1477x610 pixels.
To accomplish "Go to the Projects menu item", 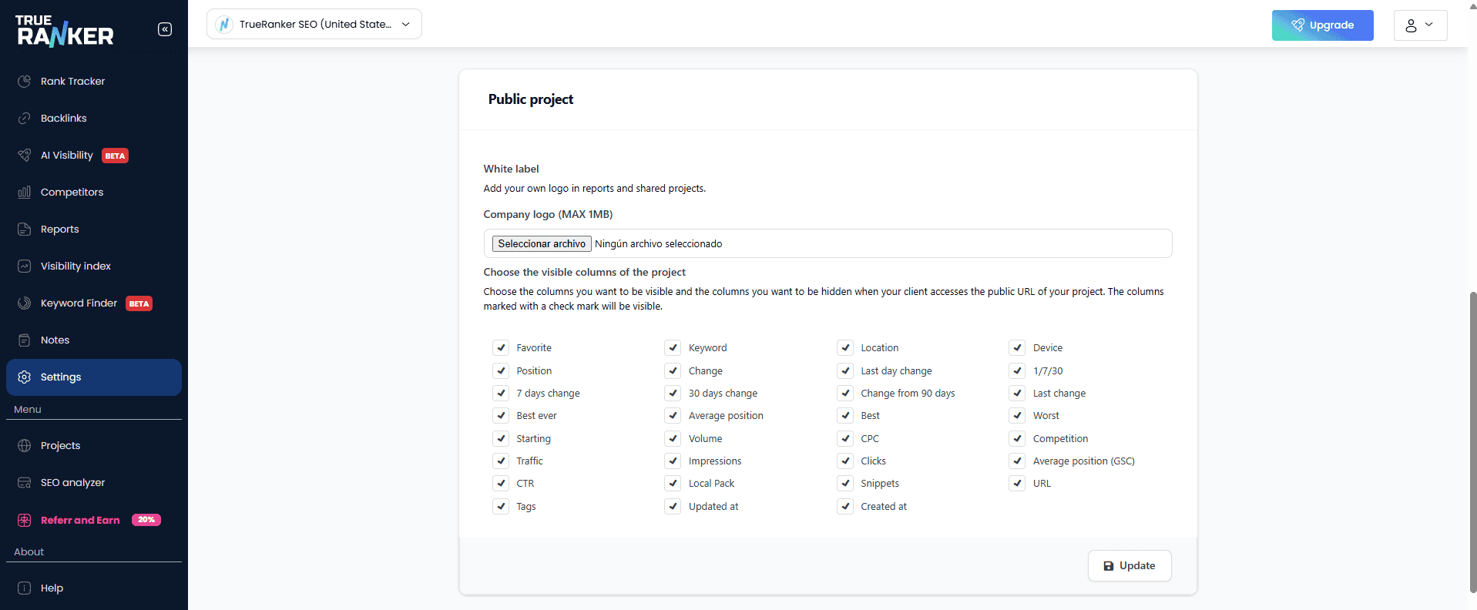I will (x=60, y=445).
